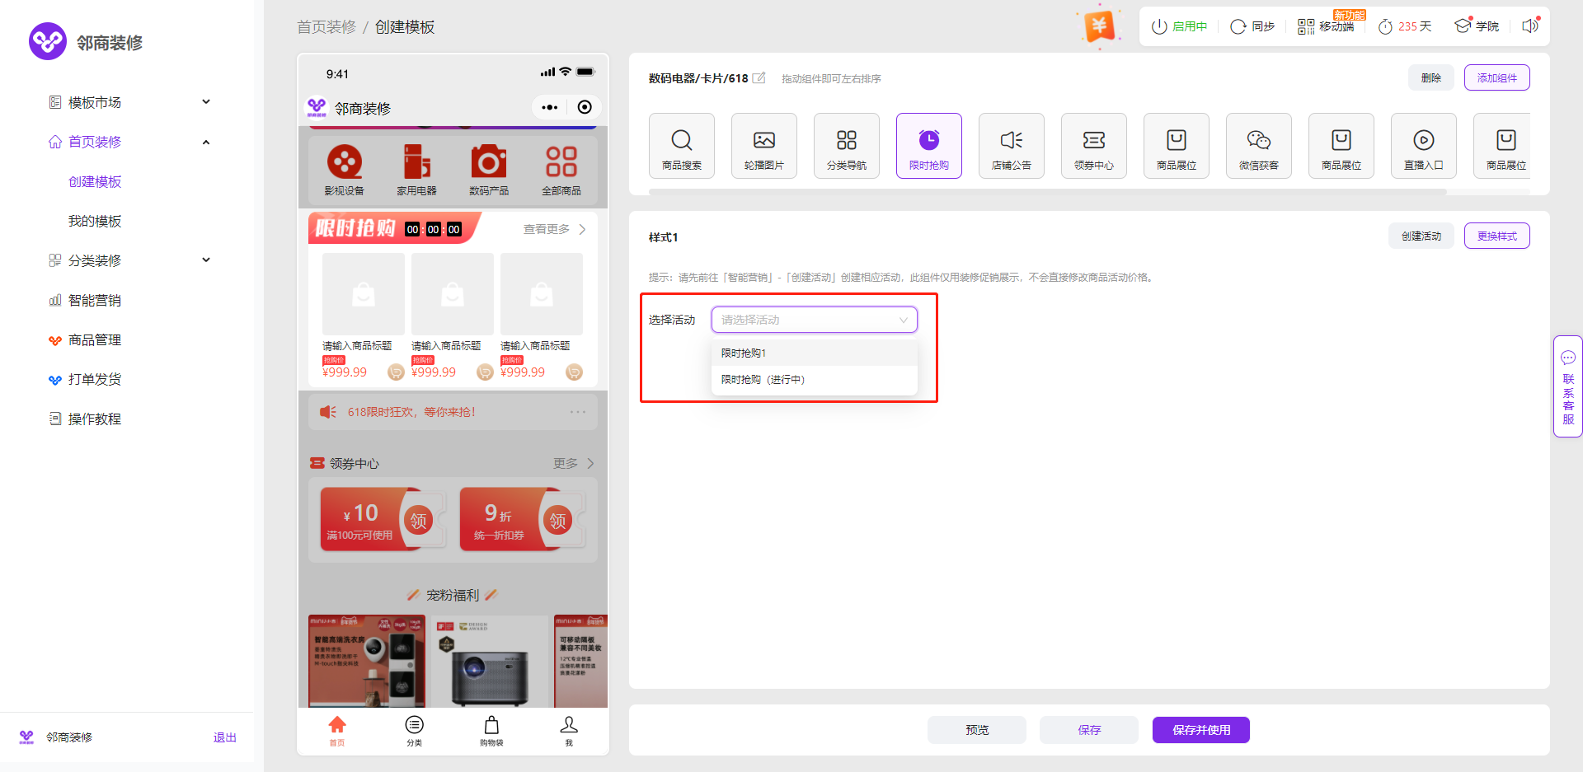Open 联系客服 chat widget

point(1567,386)
